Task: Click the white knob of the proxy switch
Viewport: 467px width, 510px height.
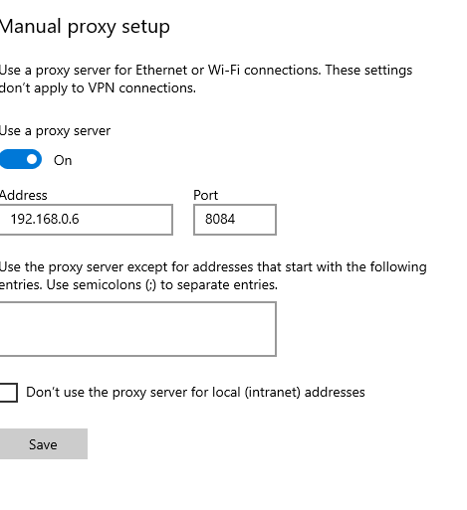Action: pos(32,159)
